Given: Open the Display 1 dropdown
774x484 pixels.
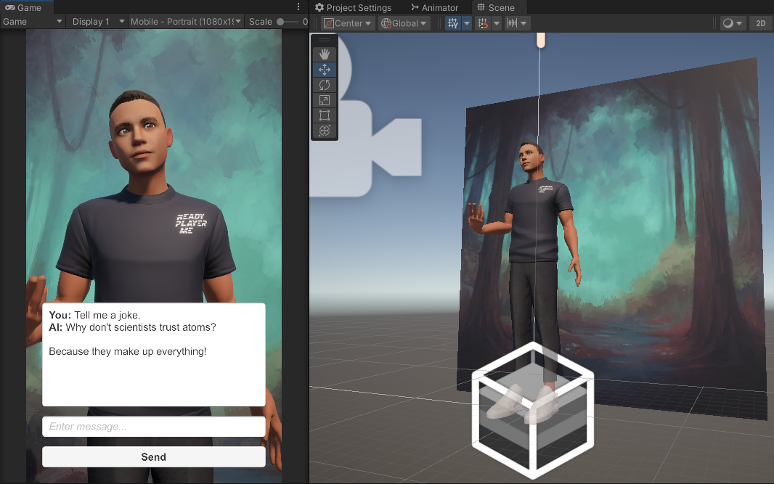Looking at the screenshot, I should coord(97,21).
